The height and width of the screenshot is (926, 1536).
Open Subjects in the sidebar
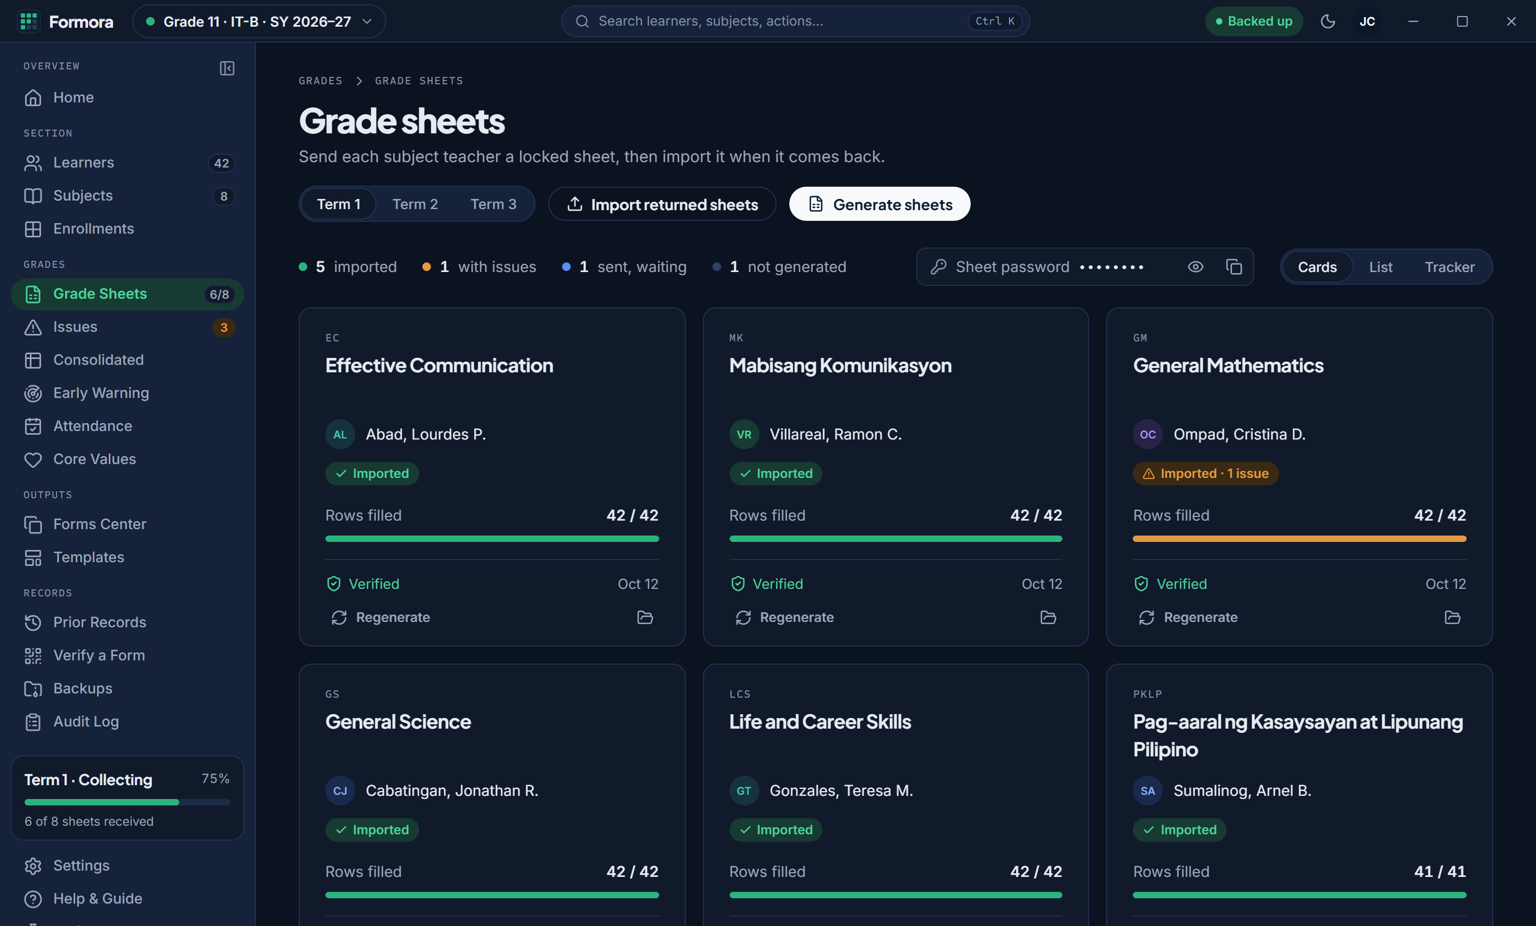127,196
